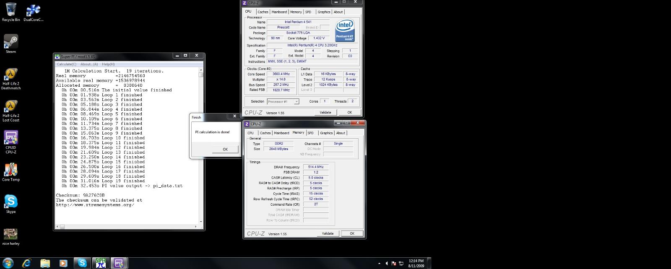Select the CPUID CPU-Z desktop shortcut
The image size is (671, 269).
(11, 142)
